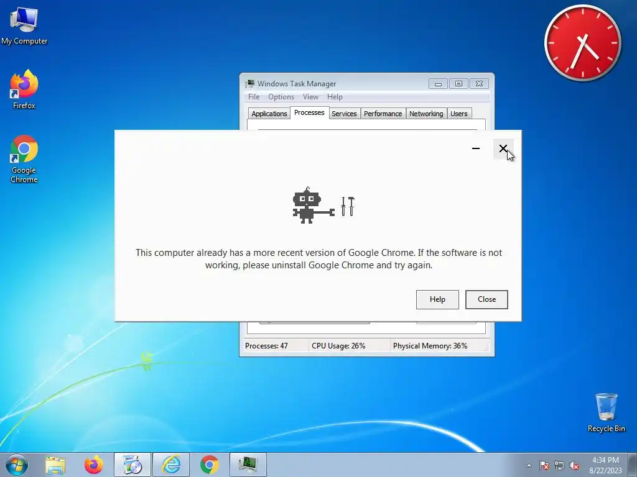This screenshot has width=637, height=477.
Task: Switch to Services tab in Task Manager
Action: [344, 114]
